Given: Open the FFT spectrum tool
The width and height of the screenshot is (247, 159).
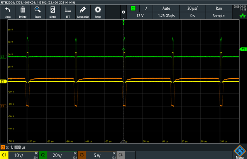Looking at the screenshot, I should click(x=68, y=12).
